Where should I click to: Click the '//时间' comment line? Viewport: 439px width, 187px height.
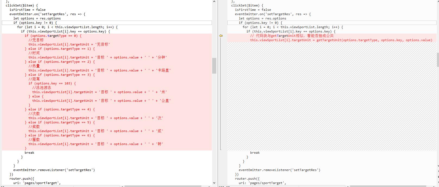tap(34, 53)
